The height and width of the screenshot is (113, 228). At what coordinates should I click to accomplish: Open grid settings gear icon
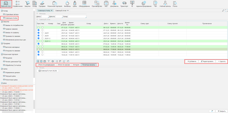coord(53,61)
